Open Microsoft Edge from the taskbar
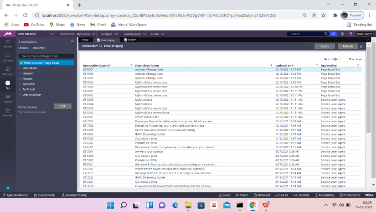This screenshot has width=376, height=212. click(175, 205)
